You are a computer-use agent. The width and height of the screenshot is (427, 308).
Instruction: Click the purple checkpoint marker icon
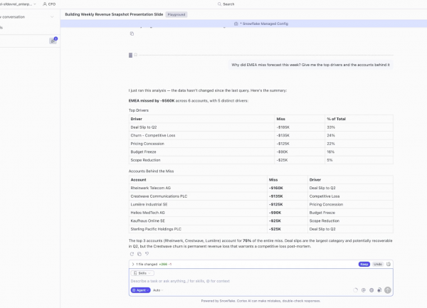(130, 55)
